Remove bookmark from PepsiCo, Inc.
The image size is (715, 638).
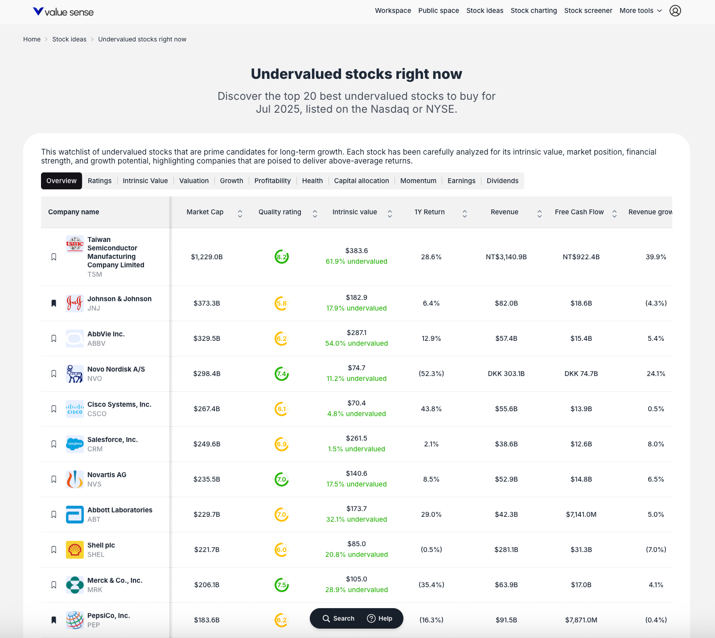54,620
